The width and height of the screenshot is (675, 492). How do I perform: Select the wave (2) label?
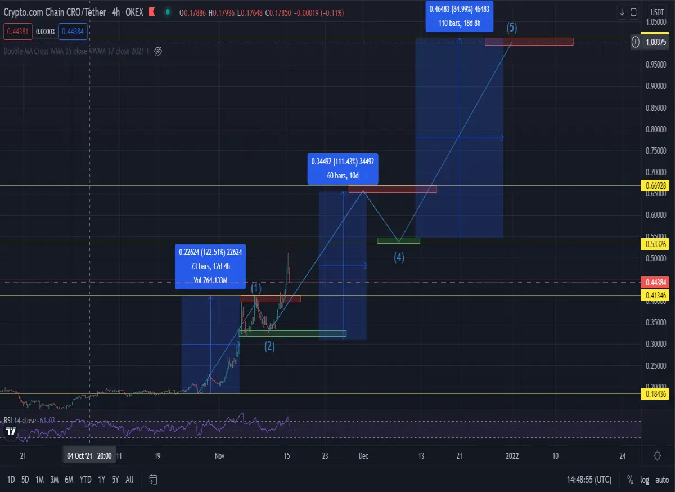(270, 346)
